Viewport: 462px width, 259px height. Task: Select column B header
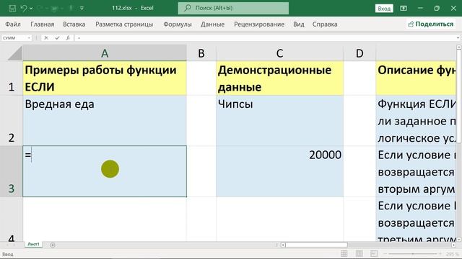201,53
